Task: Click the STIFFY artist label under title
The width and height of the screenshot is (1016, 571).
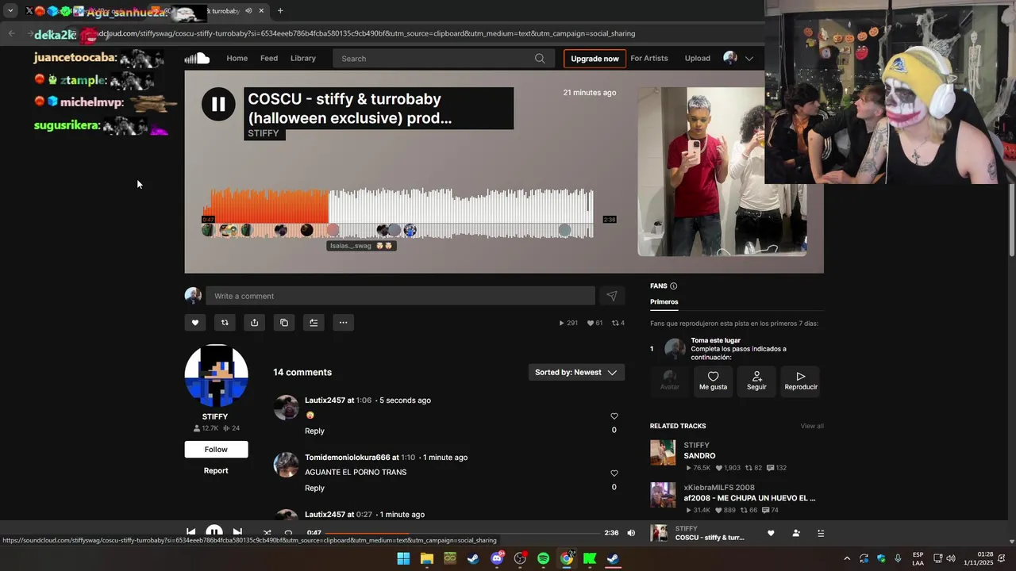Action: click(264, 133)
